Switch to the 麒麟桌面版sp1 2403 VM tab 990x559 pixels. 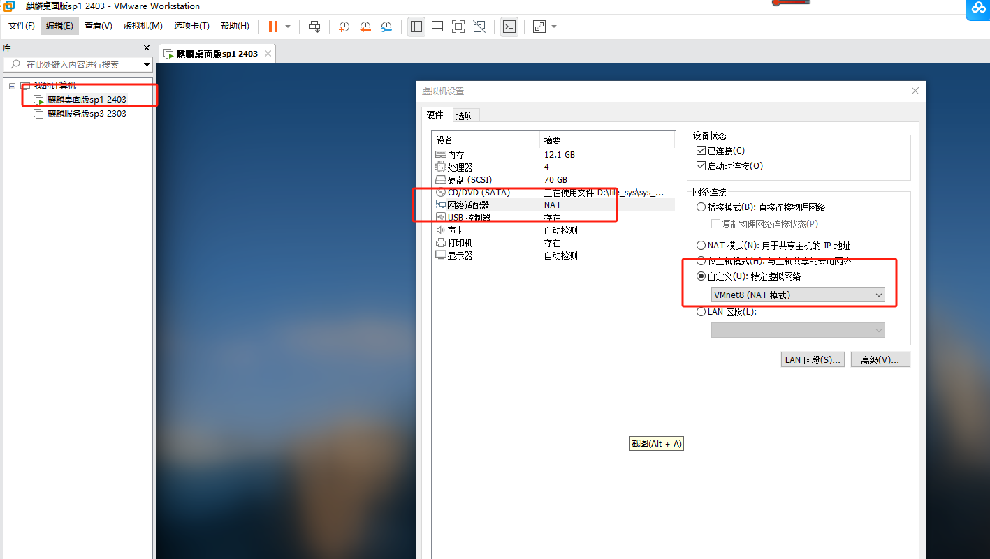(x=217, y=54)
